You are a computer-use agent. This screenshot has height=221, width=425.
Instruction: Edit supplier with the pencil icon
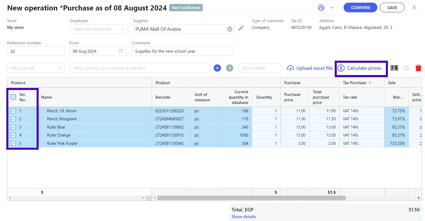click(241, 28)
